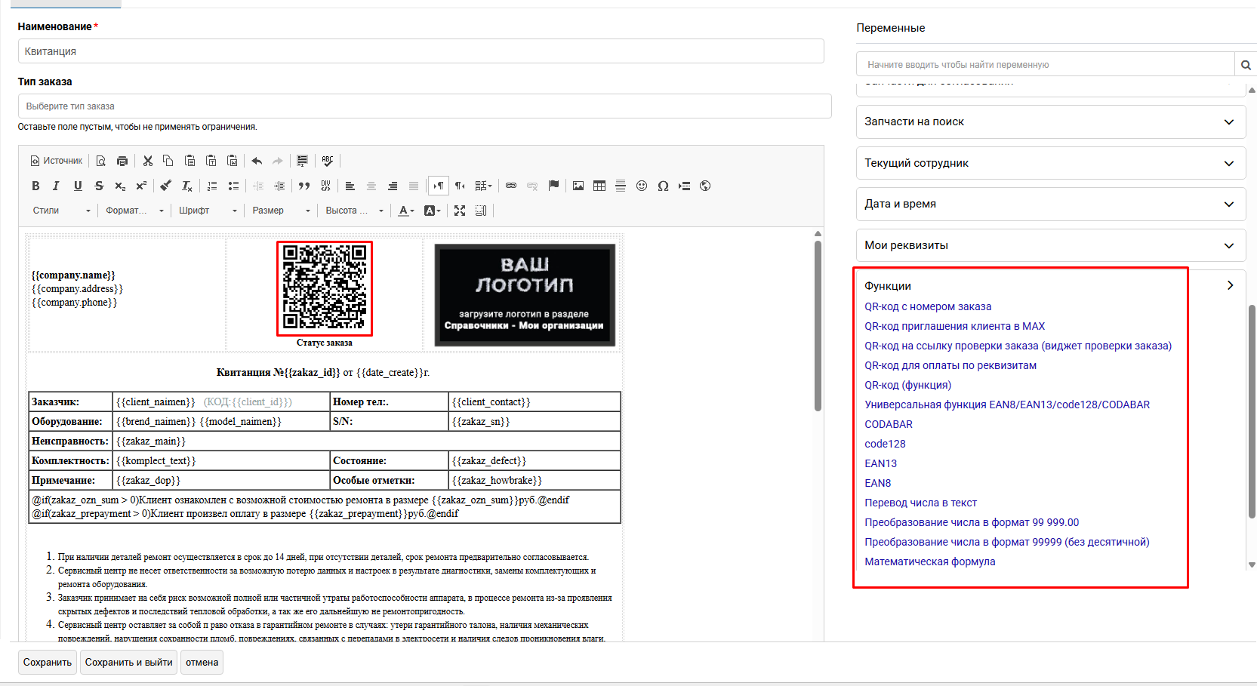Expand the Текущий сотрудник section

1051,163
